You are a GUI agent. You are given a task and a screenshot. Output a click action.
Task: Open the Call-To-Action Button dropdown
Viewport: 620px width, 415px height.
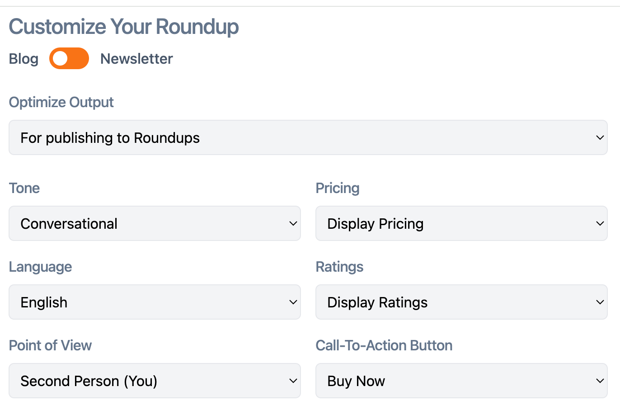(x=461, y=381)
